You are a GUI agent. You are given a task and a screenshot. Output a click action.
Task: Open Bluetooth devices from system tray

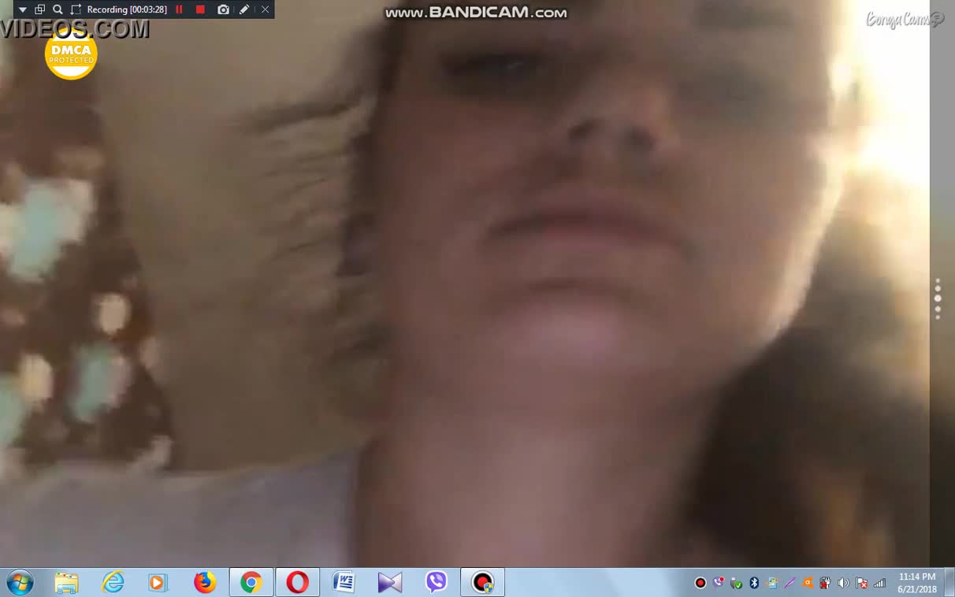point(754,584)
